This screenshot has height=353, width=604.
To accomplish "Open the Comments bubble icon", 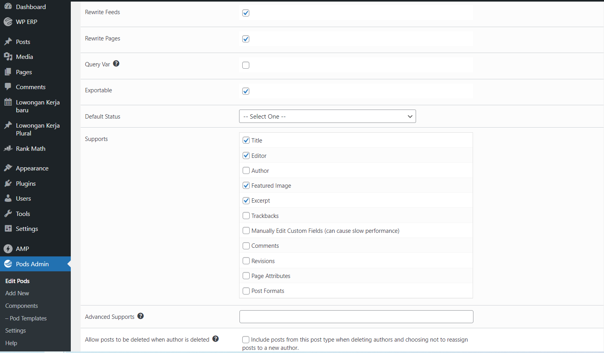I will coord(8,87).
